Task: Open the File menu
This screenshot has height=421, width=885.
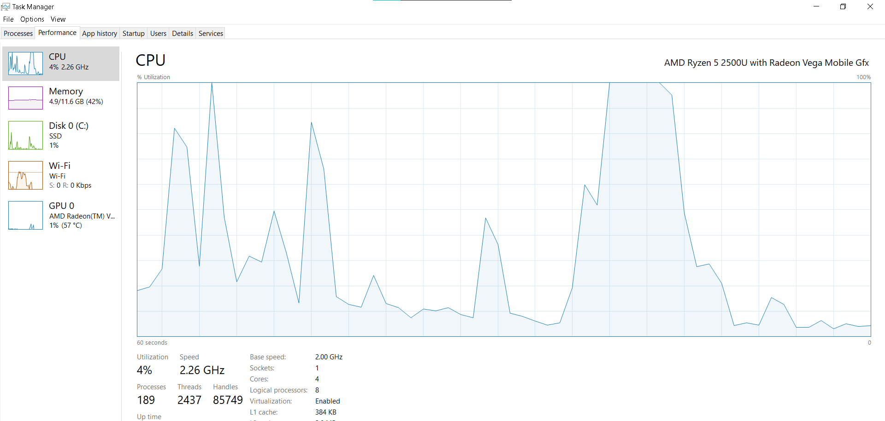Action: coord(8,19)
